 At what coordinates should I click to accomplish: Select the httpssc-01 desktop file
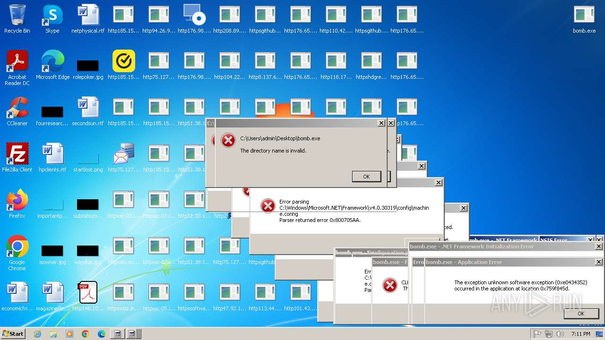click(159, 204)
